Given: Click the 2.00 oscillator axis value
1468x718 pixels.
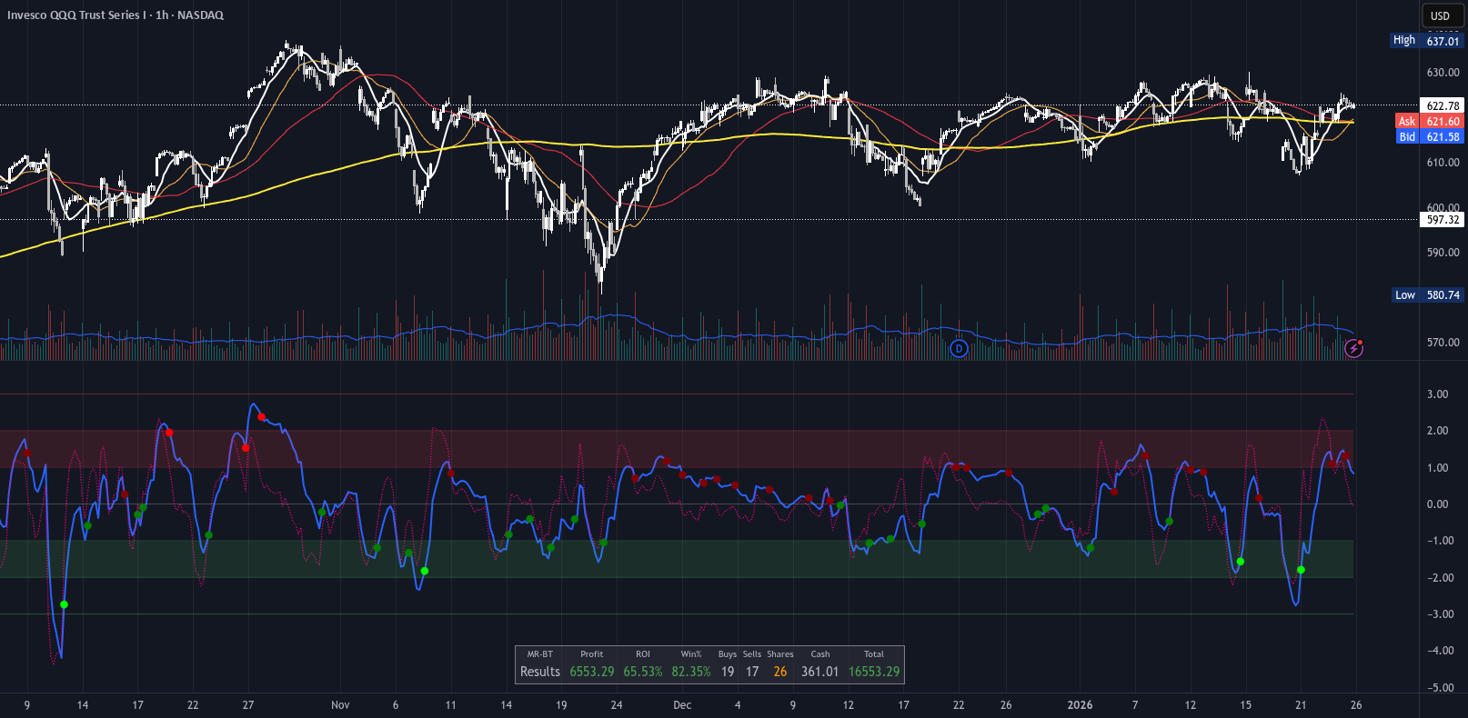Looking at the screenshot, I should click(1438, 430).
